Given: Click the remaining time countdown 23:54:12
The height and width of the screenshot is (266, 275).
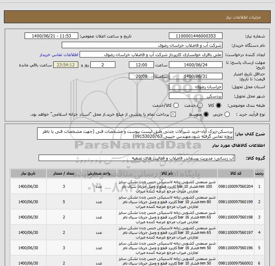Looking at the screenshot, I should click(x=66, y=65).
